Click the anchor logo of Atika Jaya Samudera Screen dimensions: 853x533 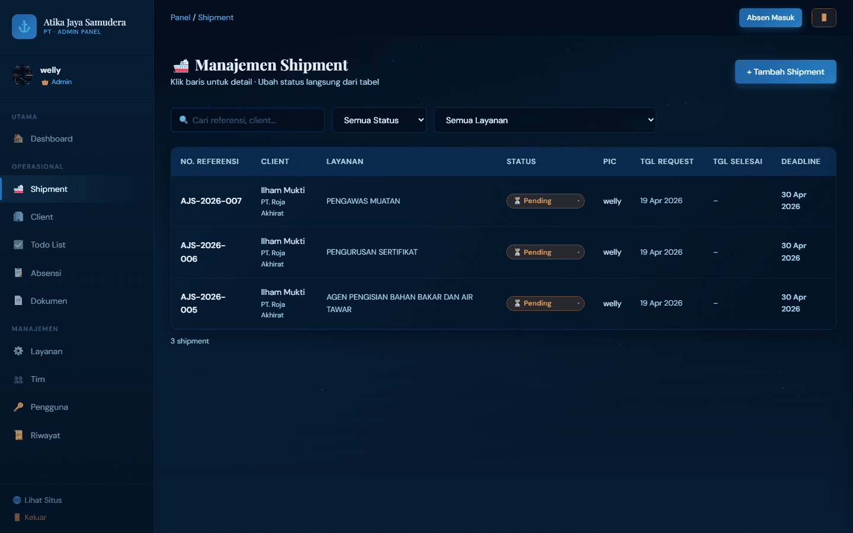[x=24, y=27]
